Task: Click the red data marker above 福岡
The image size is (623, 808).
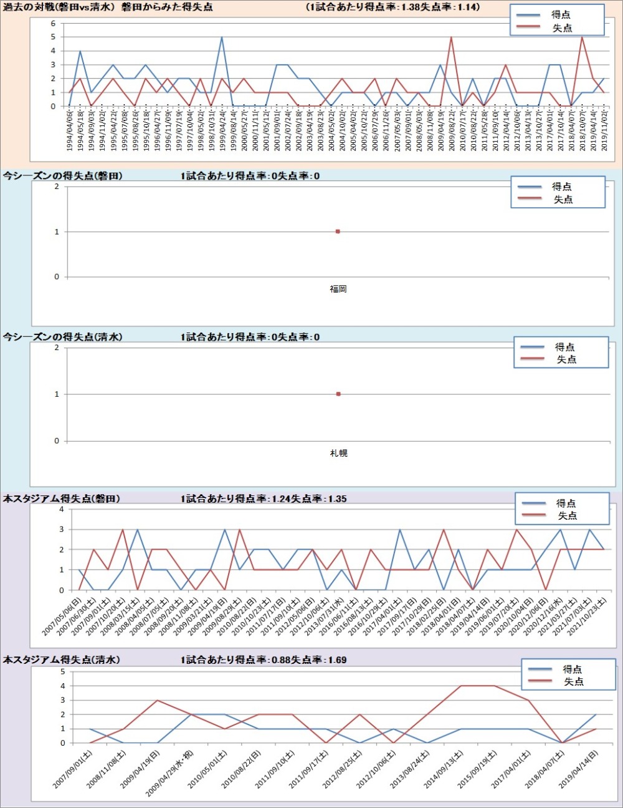Action: pos(338,231)
